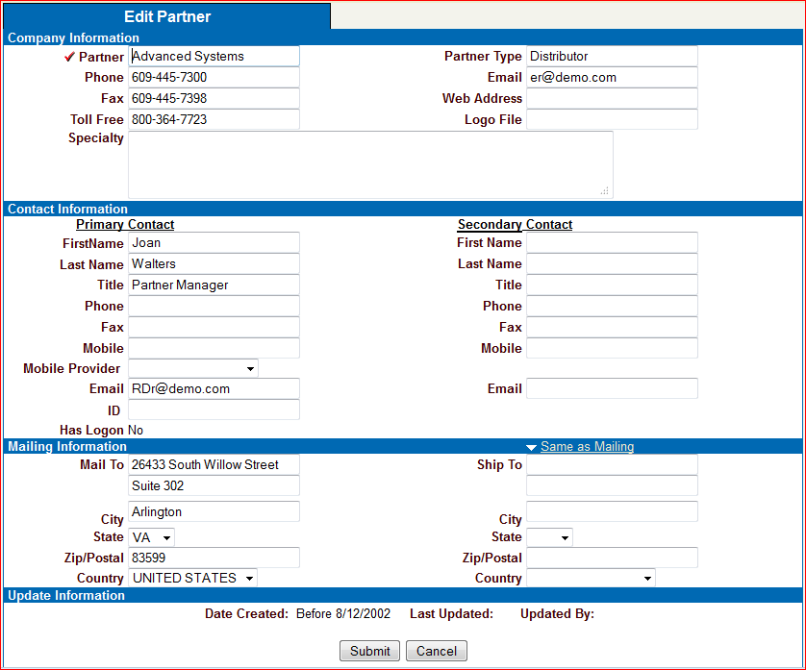Click the secondary contact First Name field
Image resolution: width=806 pixels, height=670 pixels.
click(x=611, y=243)
